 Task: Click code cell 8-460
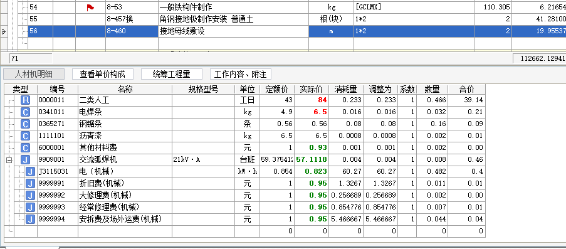click(132, 31)
